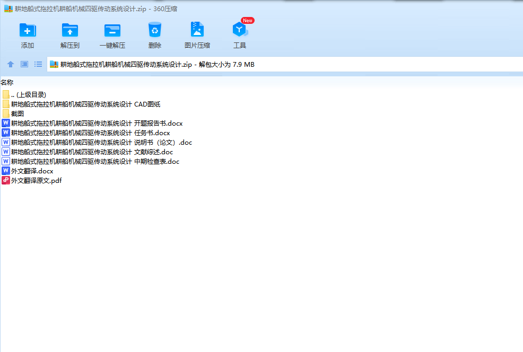Click the Word icon of 任务书.docx
This screenshot has height=352, width=523.
[x=6, y=133]
